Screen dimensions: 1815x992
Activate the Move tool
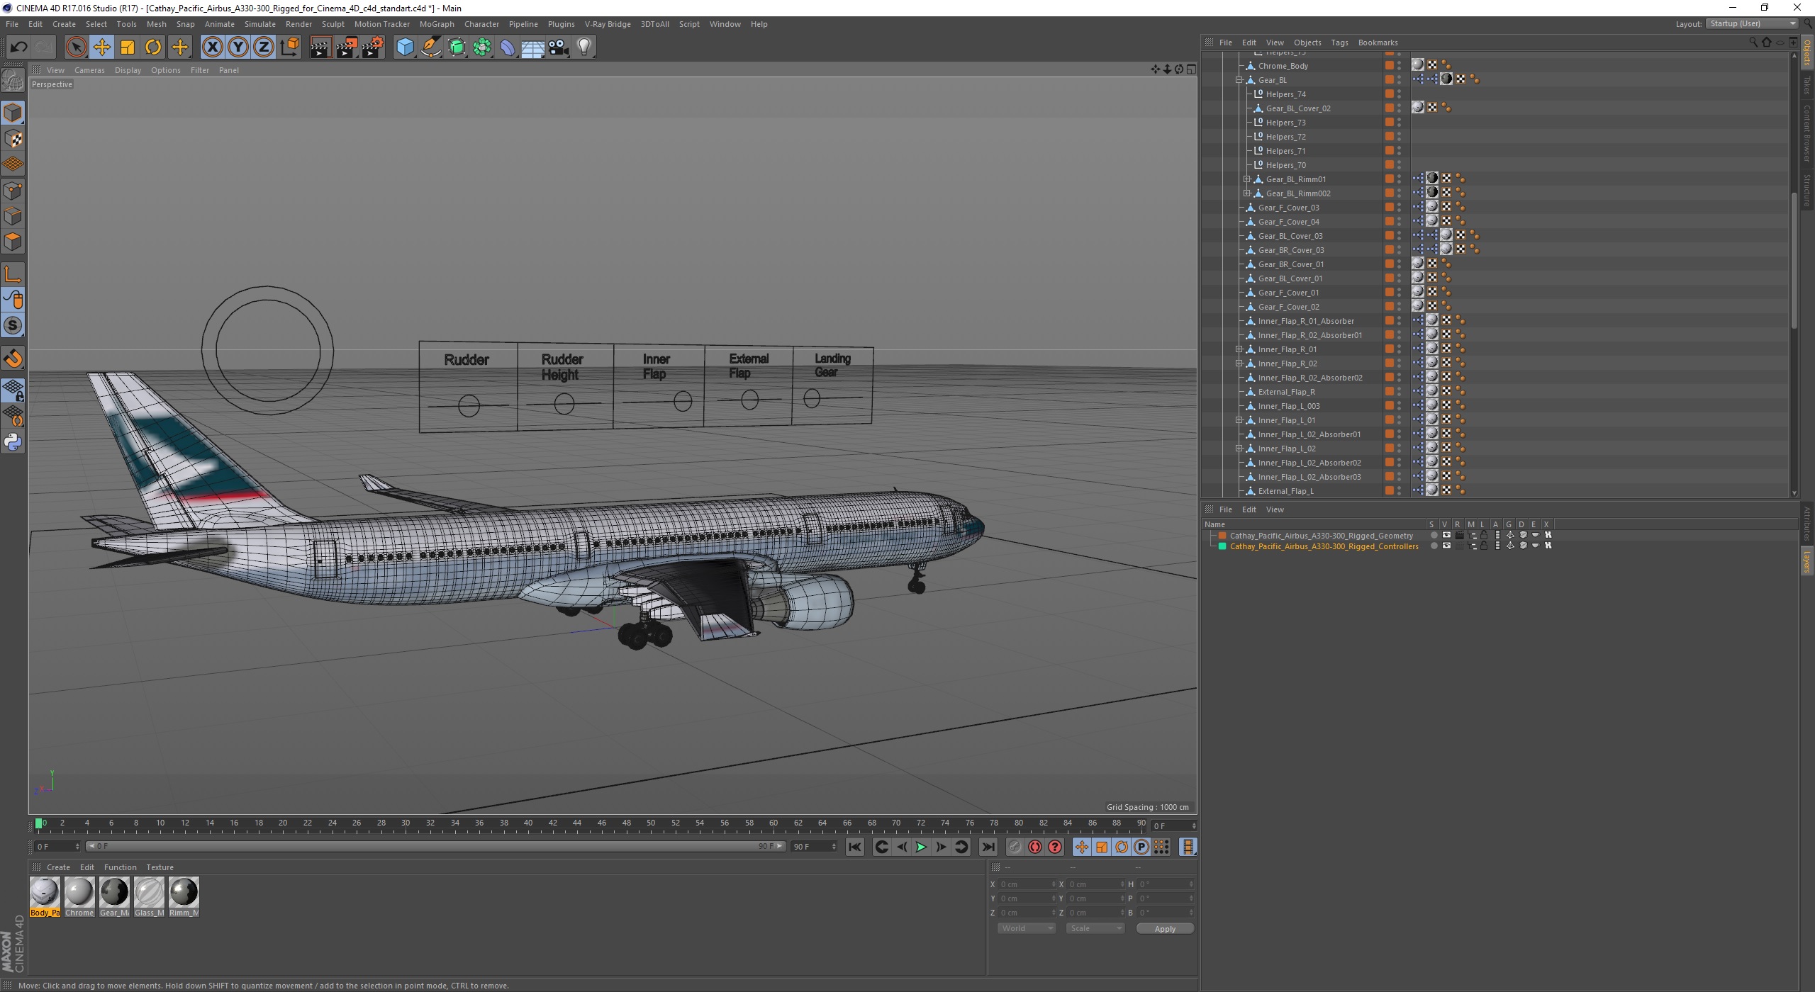tap(101, 47)
